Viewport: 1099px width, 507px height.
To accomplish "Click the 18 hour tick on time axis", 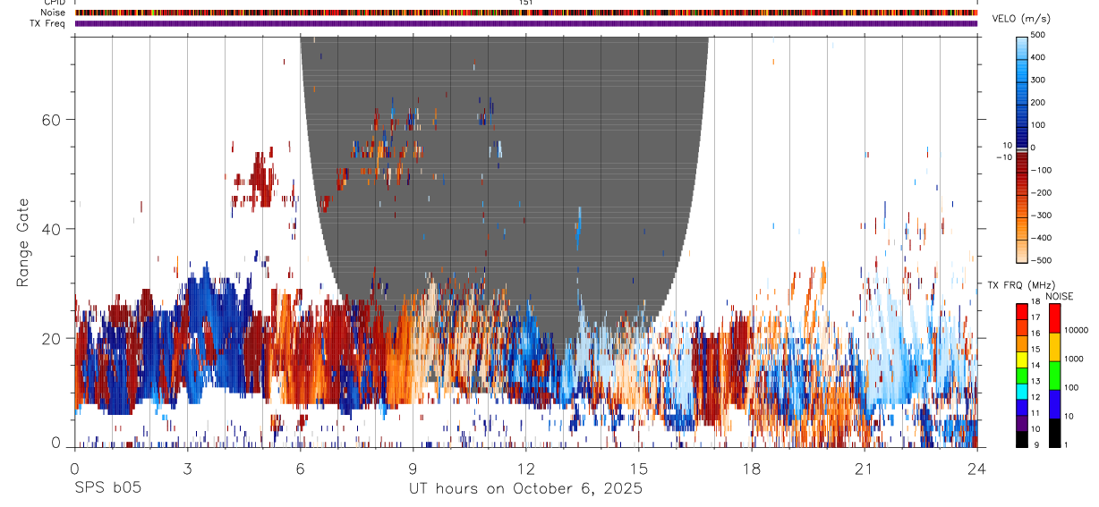I will [751, 468].
